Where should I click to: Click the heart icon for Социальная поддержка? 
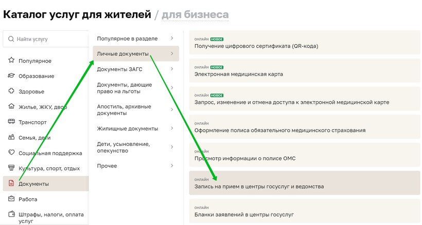click(11, 152)
